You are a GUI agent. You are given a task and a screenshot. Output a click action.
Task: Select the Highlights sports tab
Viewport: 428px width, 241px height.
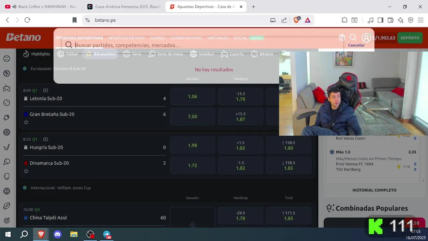(36, 54)
